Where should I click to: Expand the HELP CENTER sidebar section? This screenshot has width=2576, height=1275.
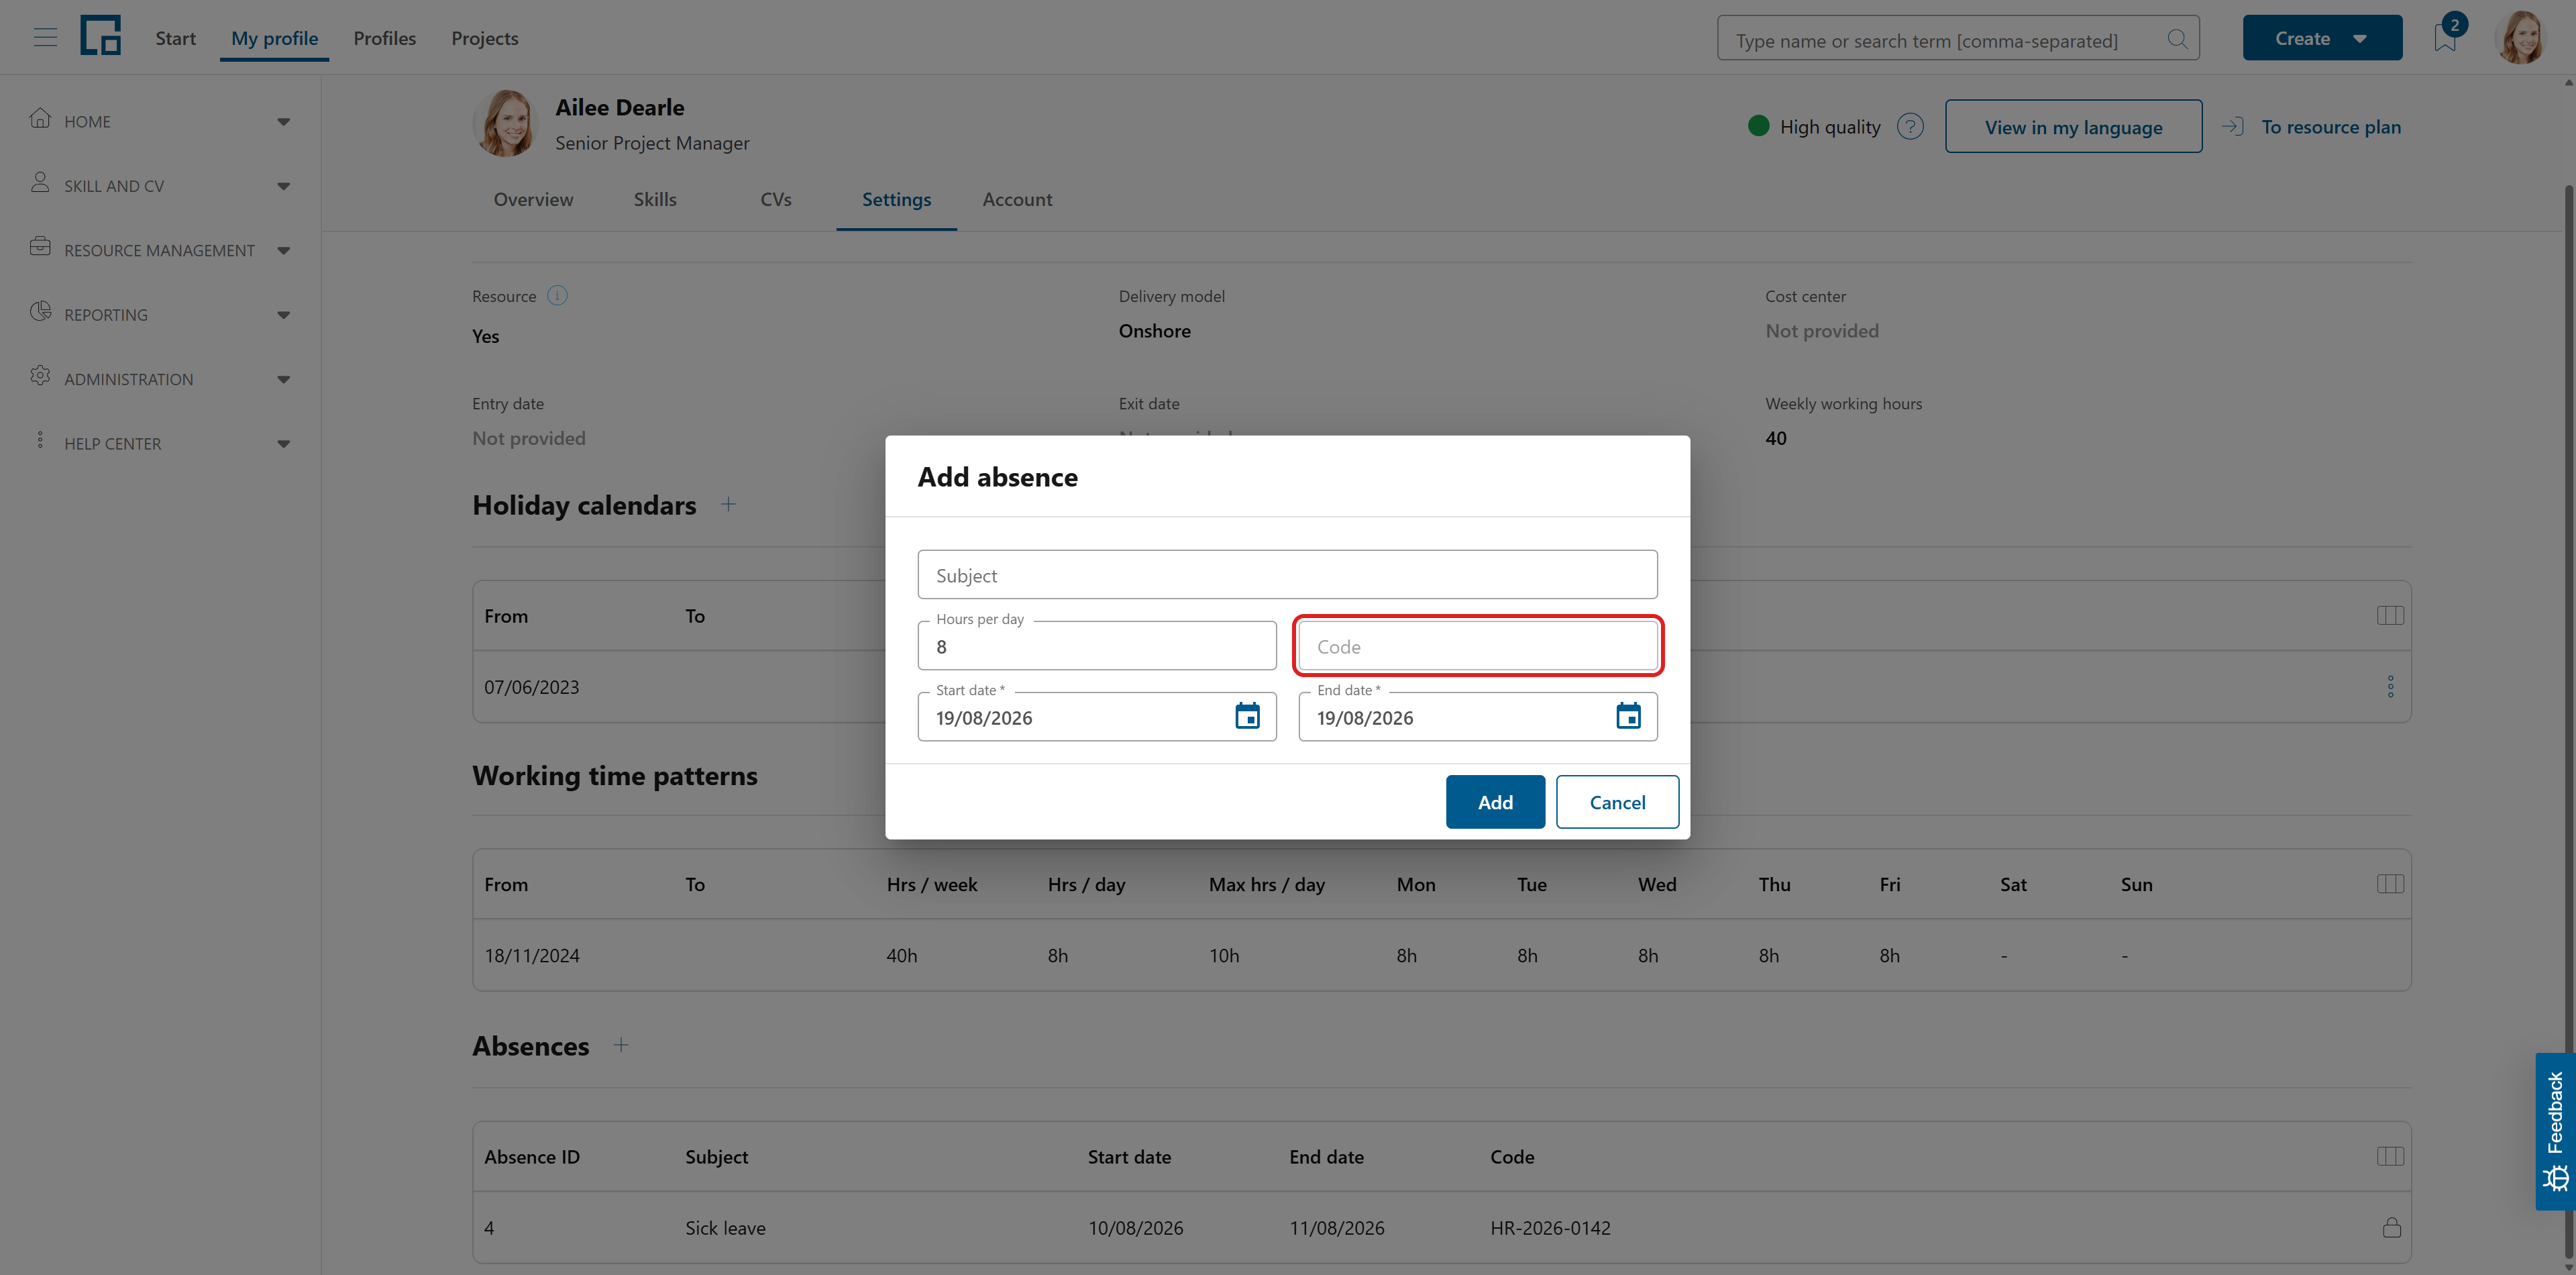click(x=160, y=444)
